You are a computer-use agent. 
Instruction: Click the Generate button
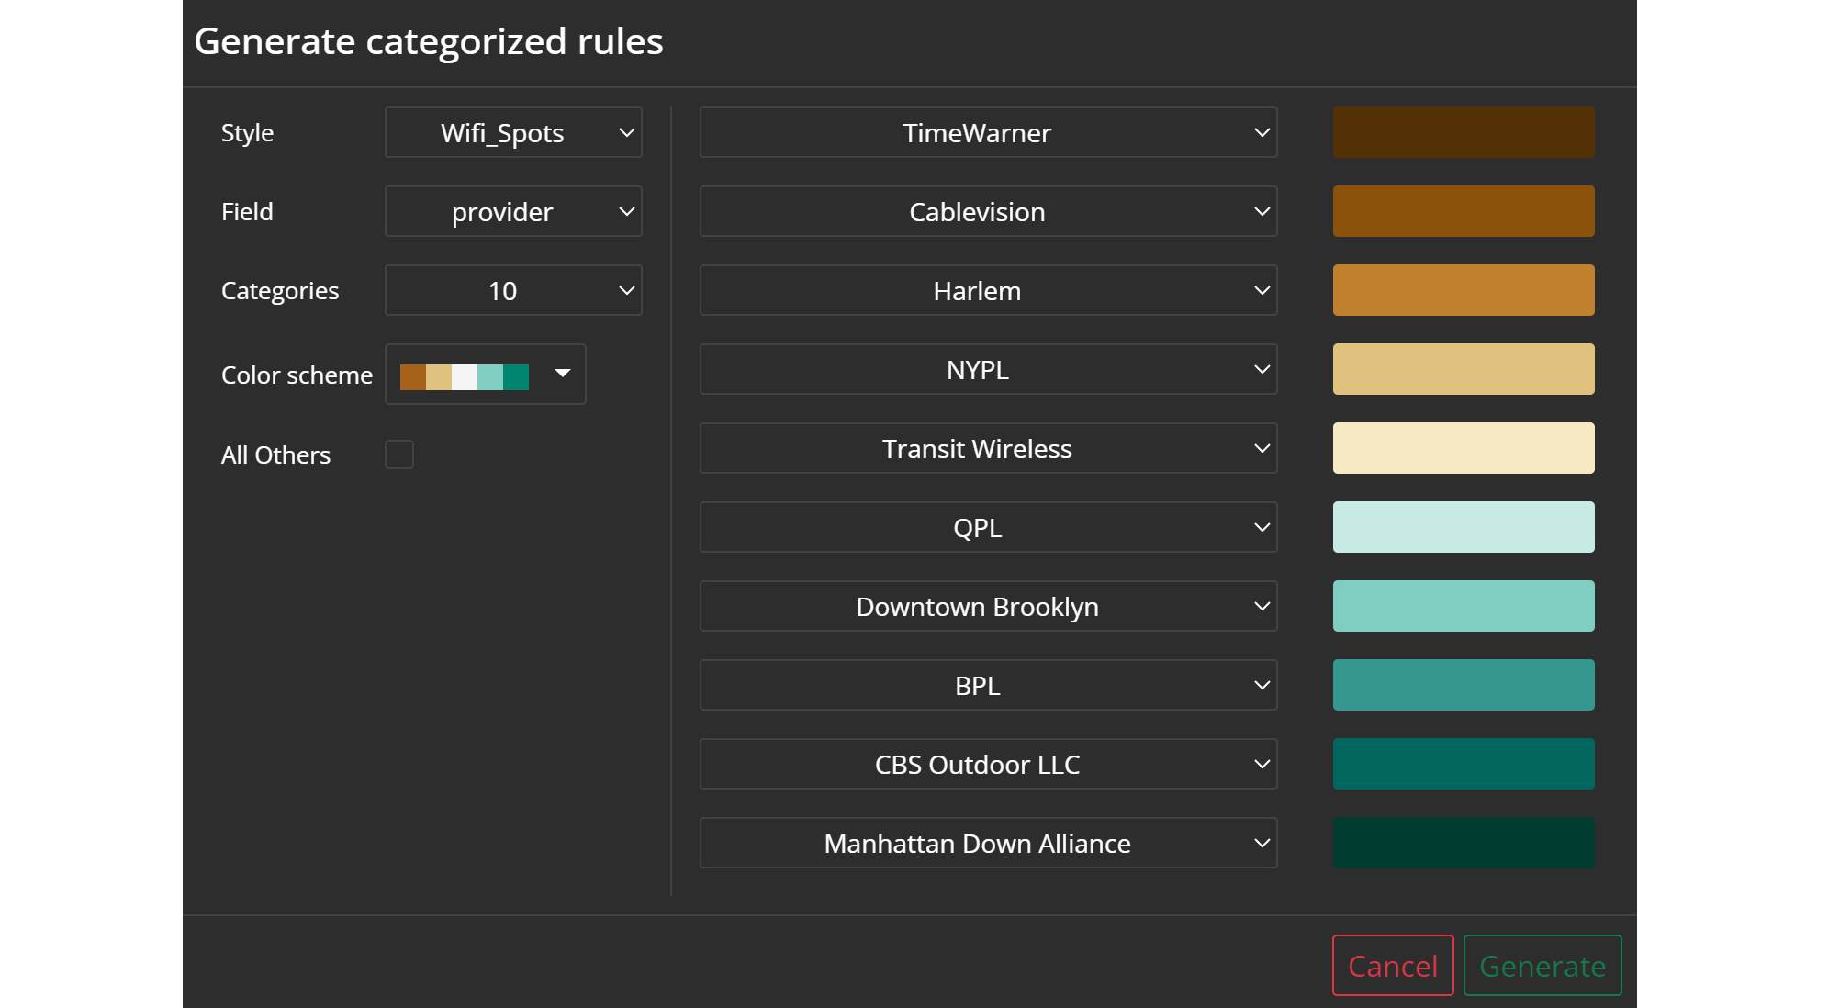1542,966
